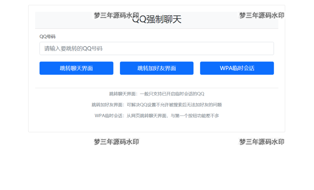Click the description line about 与第一个按钮功能差不多
This screenshot has height=190, width=314.
(x=157, y=116)
